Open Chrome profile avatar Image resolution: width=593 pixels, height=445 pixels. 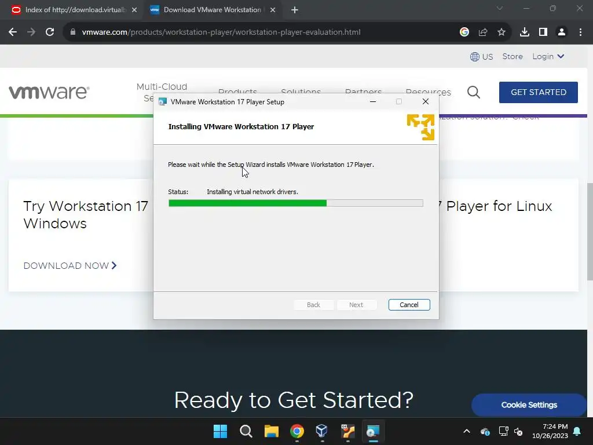click(562, 32)
